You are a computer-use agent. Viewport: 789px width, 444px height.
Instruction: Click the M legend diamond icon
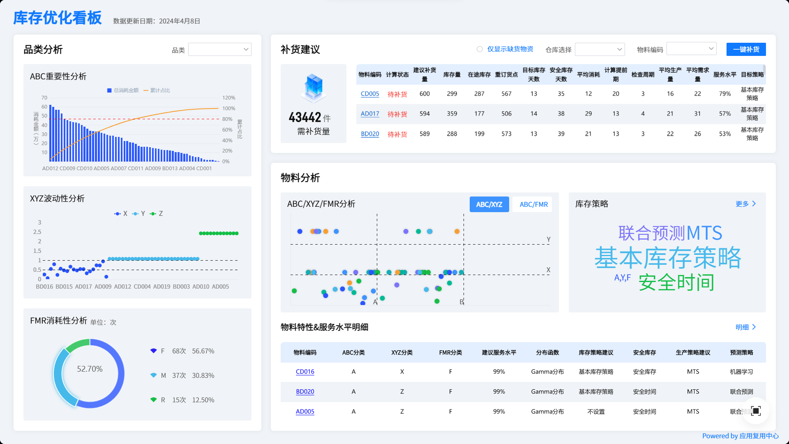(154, 375)
